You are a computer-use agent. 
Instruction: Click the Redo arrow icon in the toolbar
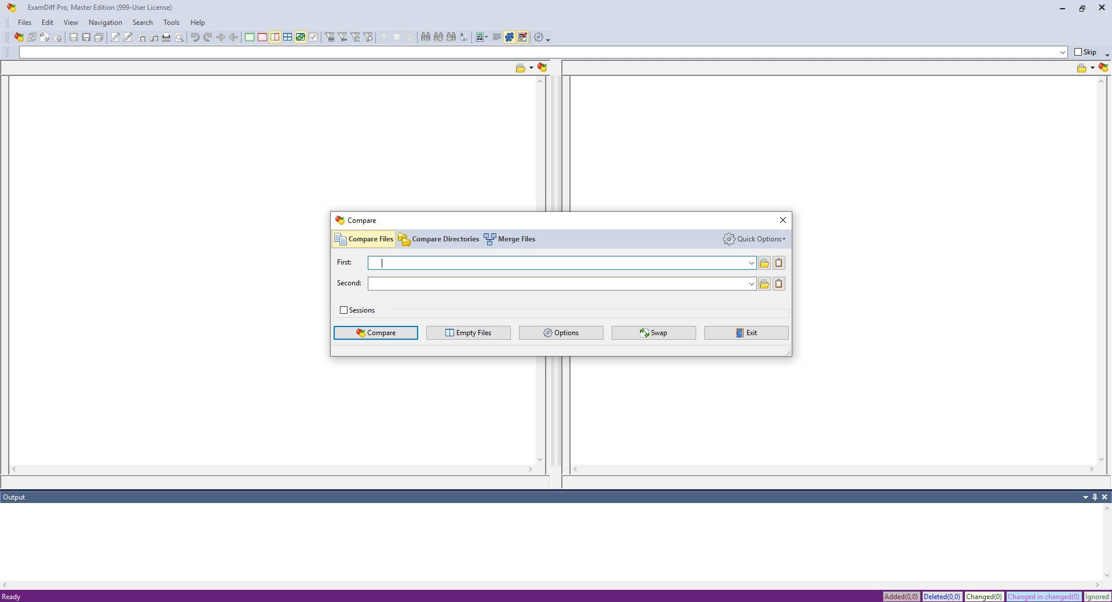(208, 38)
